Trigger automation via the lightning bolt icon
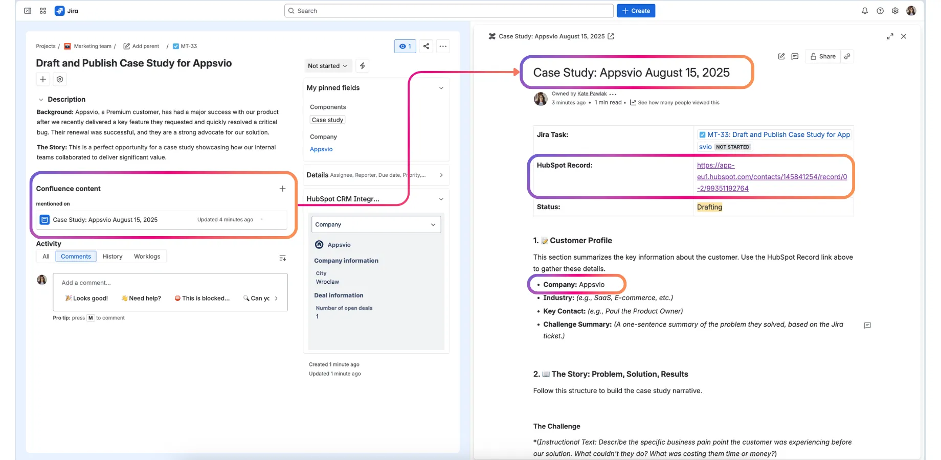Screen dimensions: 941x460 pos(362,65)
